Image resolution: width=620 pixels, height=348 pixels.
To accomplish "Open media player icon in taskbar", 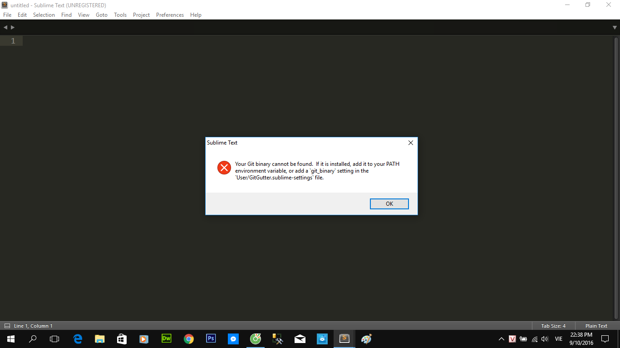I will pyautogui.click(x=144, y=339).
